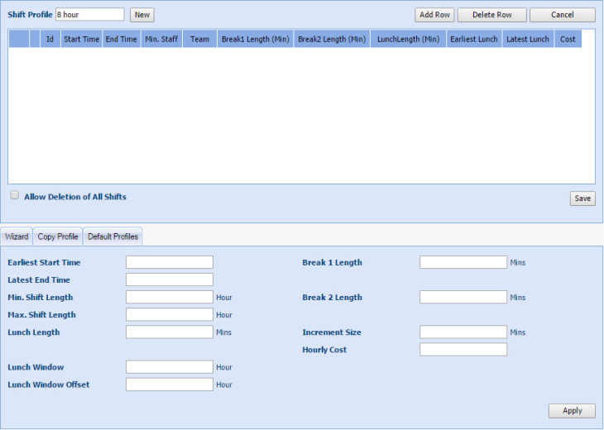The image size is (604, 430).
Task: Click the Hourly Cost input box
Action: [463, 350]
